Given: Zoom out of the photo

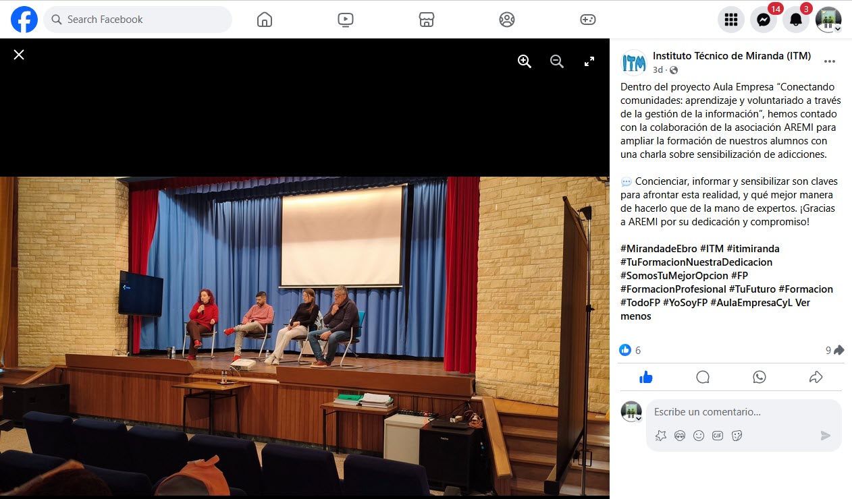Looking at the screenshot, I should click(557, 61).
